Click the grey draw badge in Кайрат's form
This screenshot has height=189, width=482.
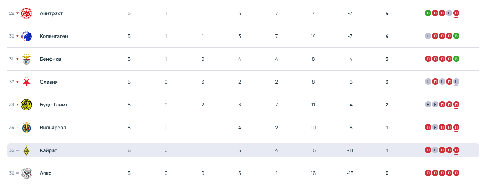(435, 150)
